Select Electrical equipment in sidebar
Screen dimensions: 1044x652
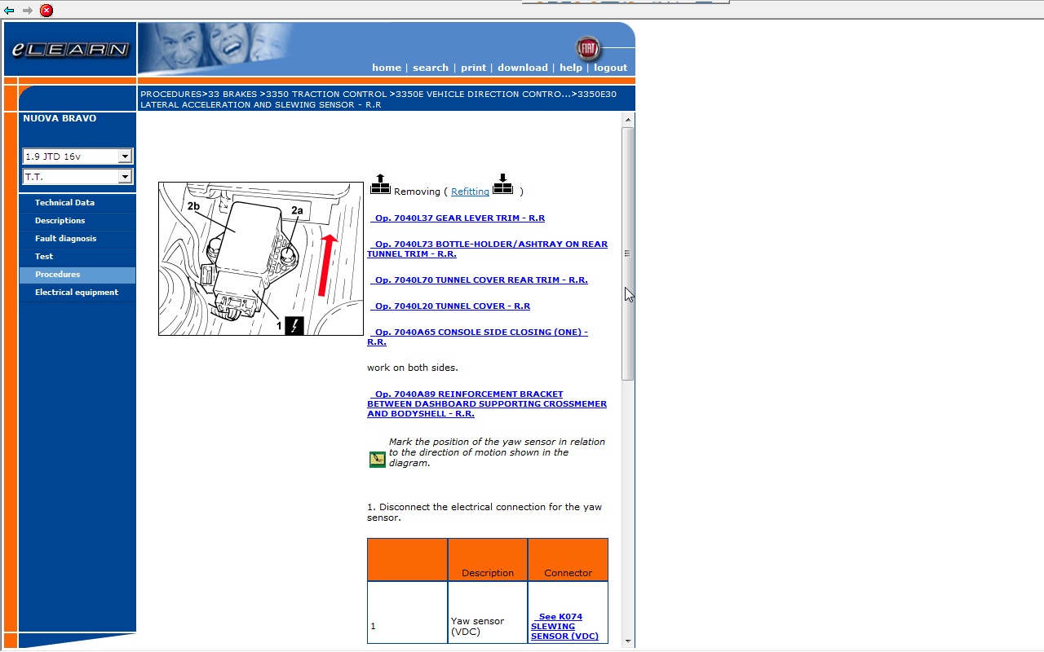click(76, 293)
